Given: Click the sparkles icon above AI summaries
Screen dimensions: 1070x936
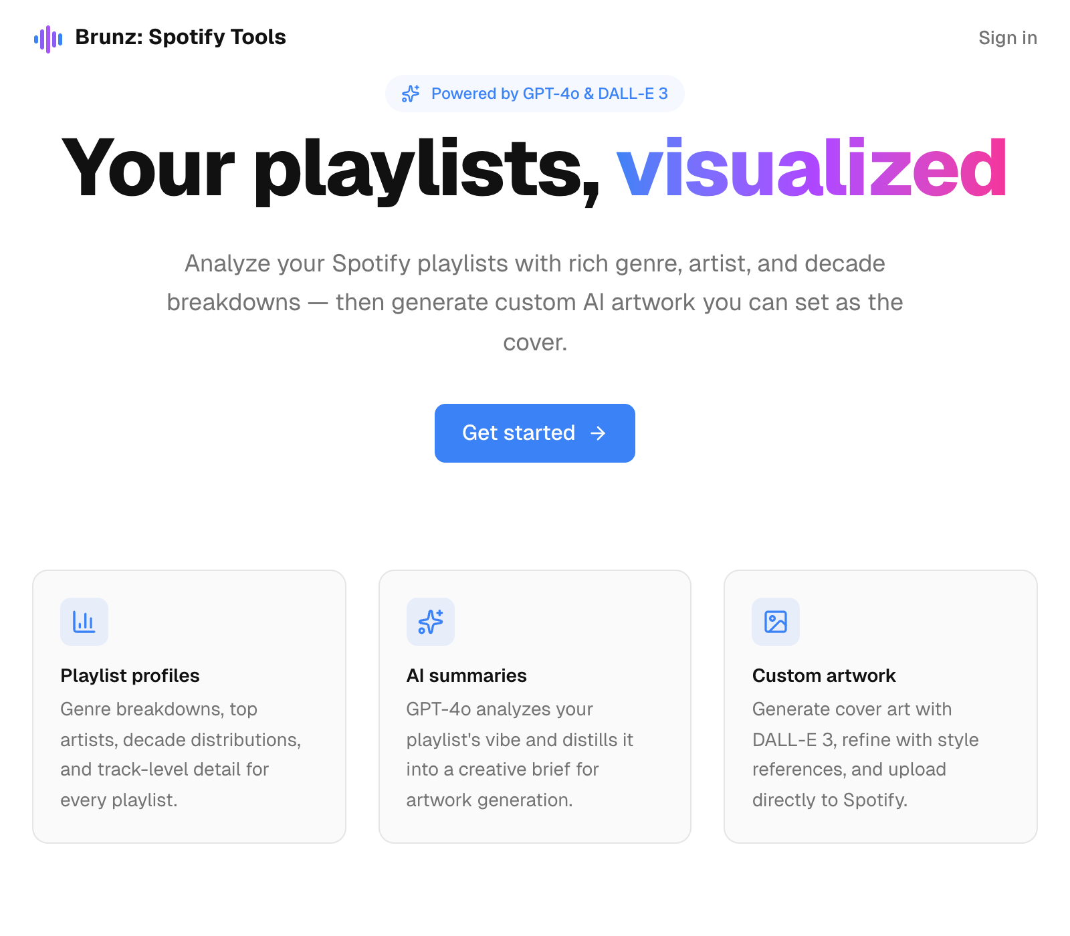Looking at the screenshot, I should tap(430, 622).
